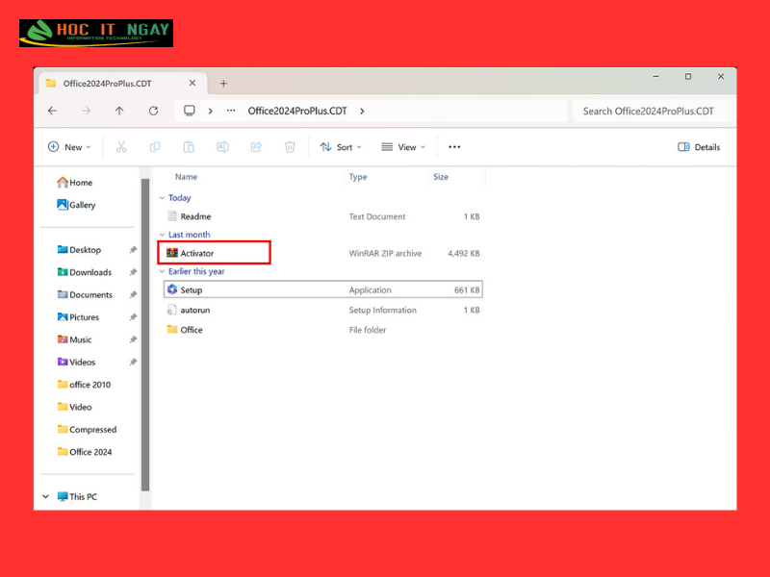Click the navigation pane vertical scrollbar

[145, 335]
